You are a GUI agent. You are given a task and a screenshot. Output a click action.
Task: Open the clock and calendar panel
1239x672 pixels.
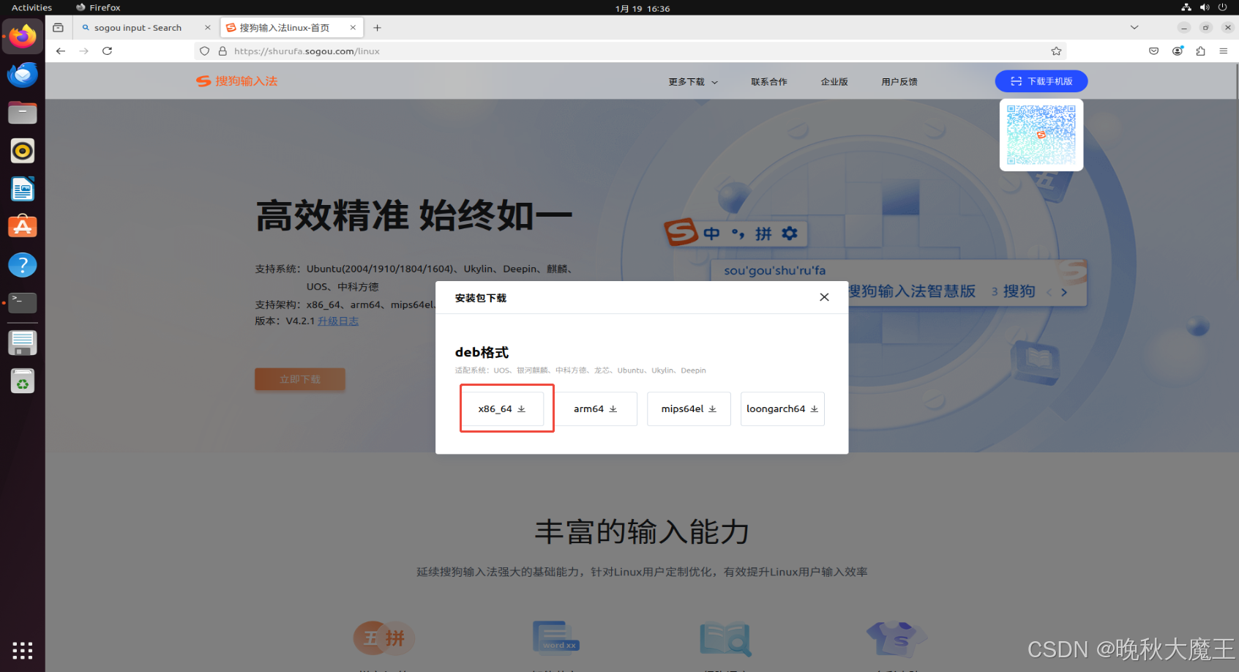643,8
